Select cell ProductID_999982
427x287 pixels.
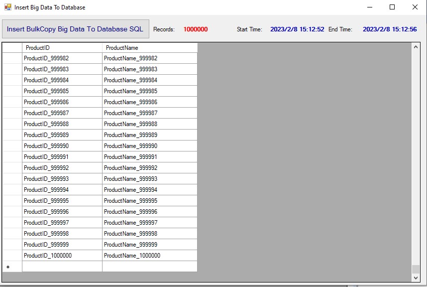[x=62, y=58]
